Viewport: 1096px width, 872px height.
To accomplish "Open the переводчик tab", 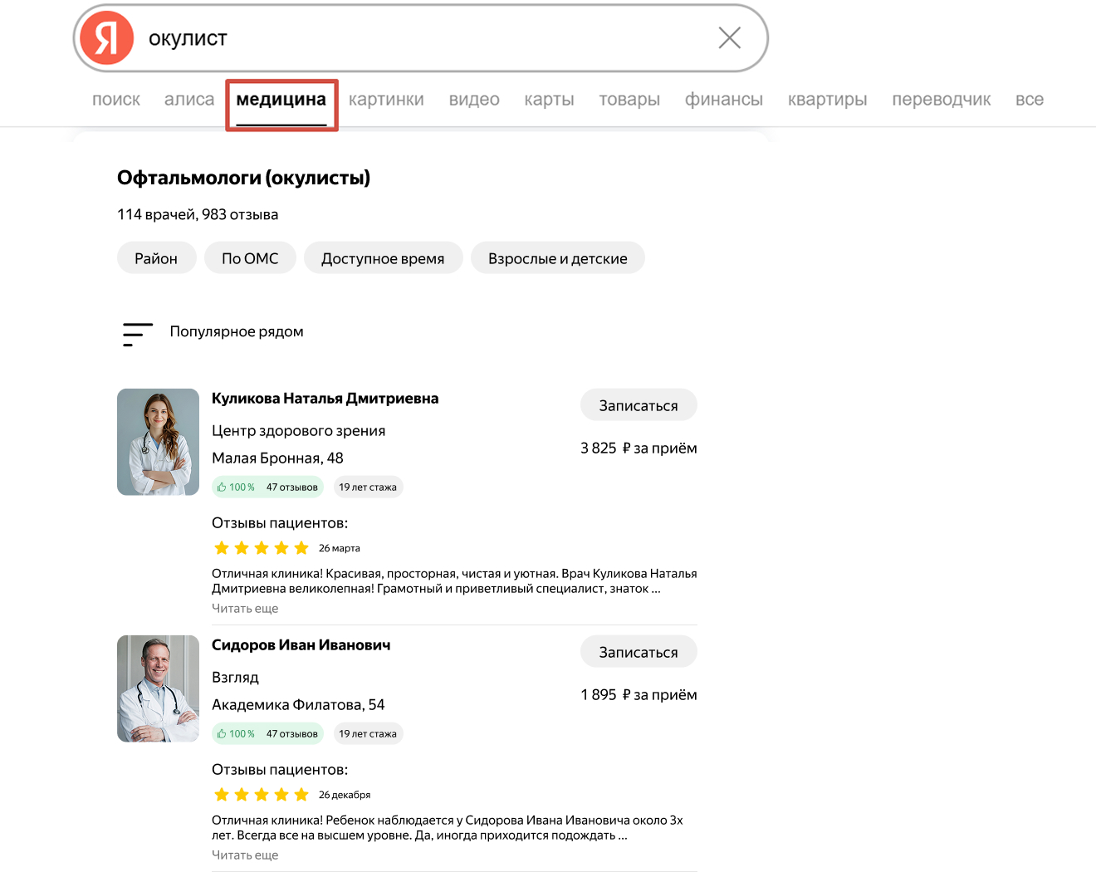I will point(941,100).
